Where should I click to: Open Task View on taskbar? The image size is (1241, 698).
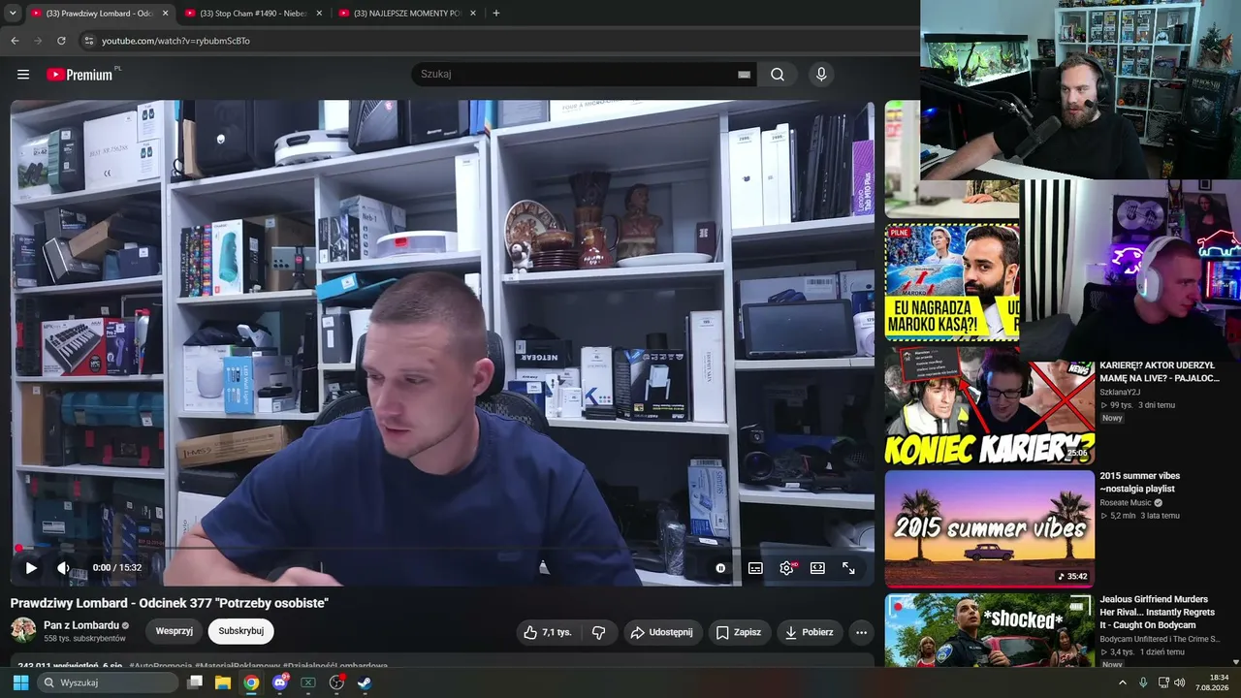pos(195,682)
